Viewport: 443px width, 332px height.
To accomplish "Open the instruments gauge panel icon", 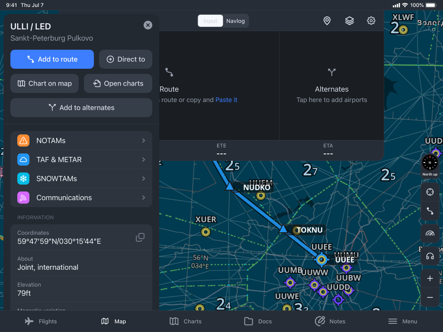I will tap(430, 233).
